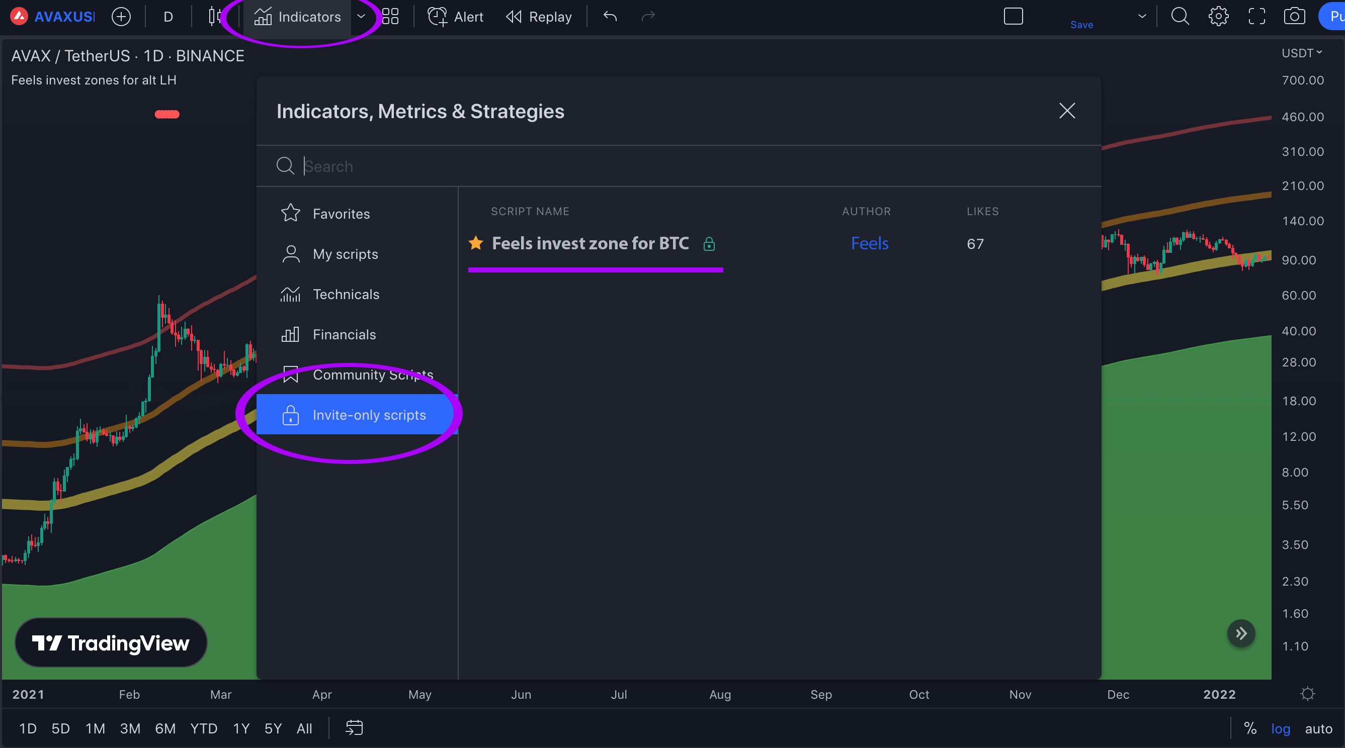The image size is (1345, 748).
Task: Click the Indicators toolbar button
Action: pos(298,17)
